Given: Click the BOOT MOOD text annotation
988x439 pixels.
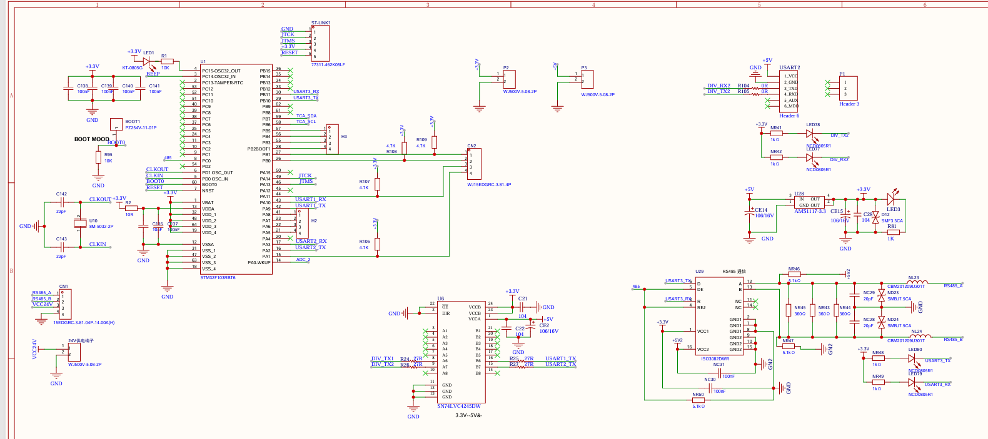Looking at the screenshot, I should point(91,139).
